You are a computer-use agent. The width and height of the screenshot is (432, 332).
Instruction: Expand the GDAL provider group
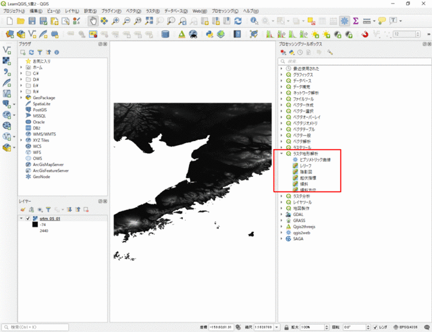[281, 215]
